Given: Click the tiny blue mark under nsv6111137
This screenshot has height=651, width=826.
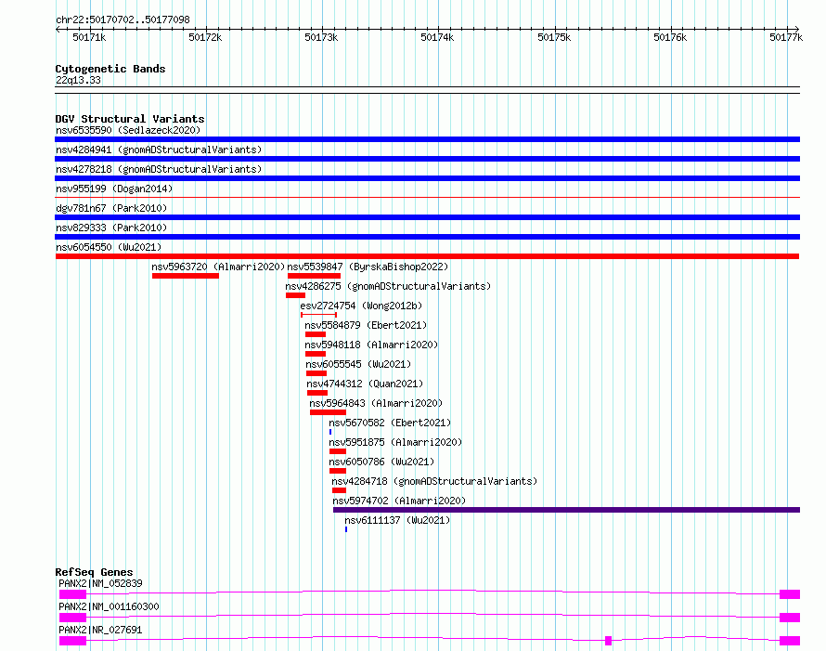Looking at the screenshot, I should point(346,529).
